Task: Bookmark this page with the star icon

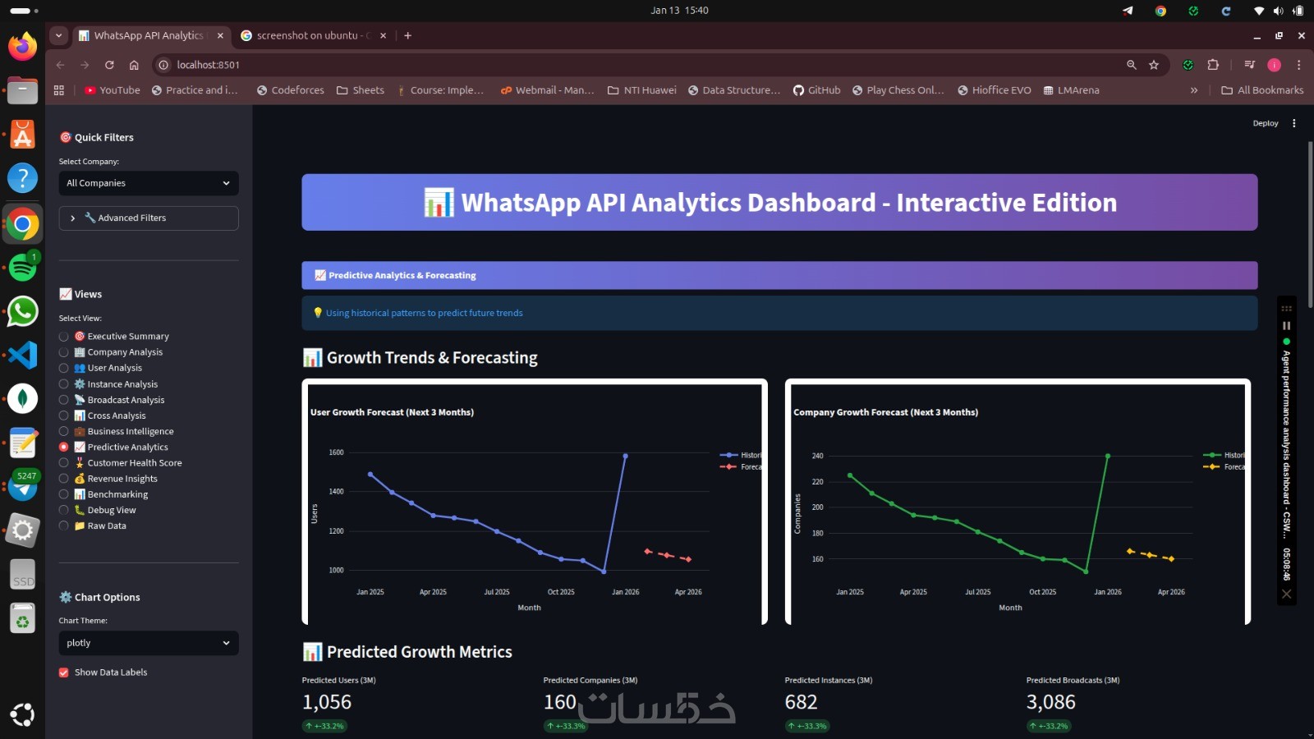Action: [x=1154, y=65]
